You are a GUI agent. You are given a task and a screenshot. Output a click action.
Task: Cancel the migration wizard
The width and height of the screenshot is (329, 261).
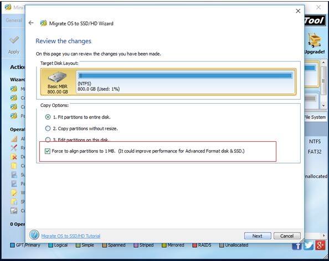(287, 236)
